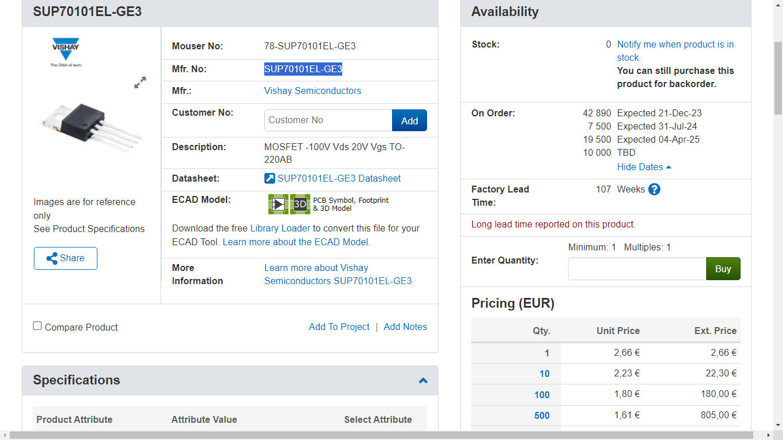Image resolution: width=783 pixels, height=440 pixels.
Task: Click the Share button
Action: [x=65, y=258]
